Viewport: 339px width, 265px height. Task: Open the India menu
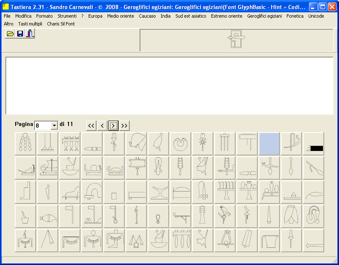[165, 16]
